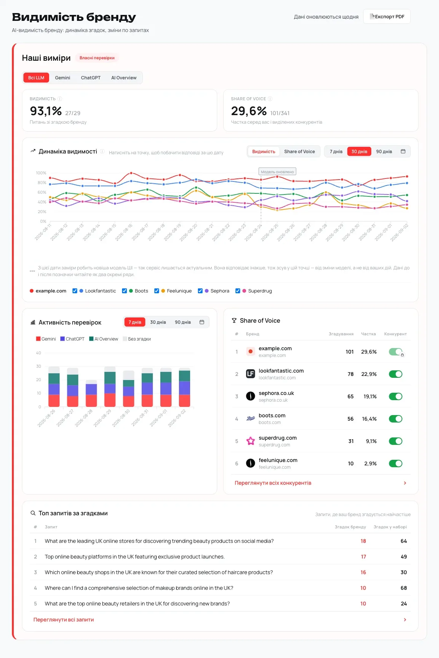Screen dimensions: 439x658
Task: Open Переглянути всі запити link
Action: [x=64, y=620]
